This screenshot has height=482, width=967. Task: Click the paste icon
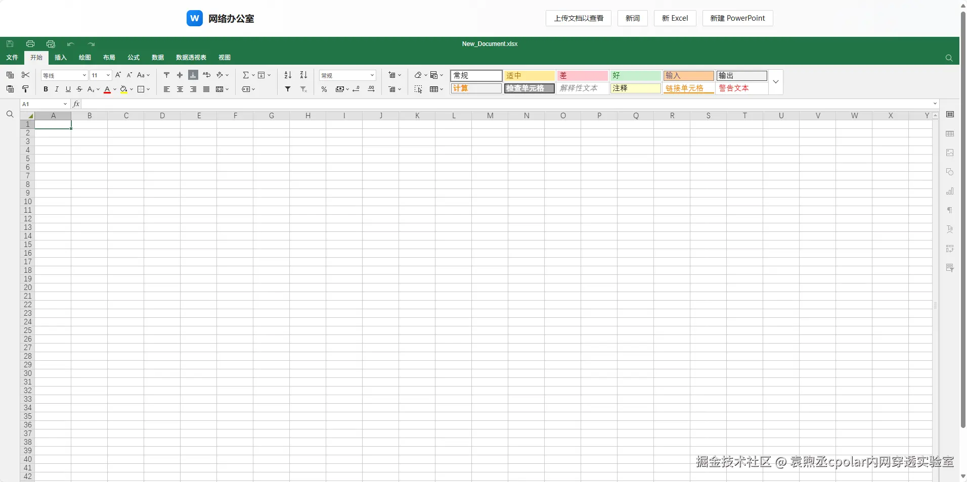10,89
